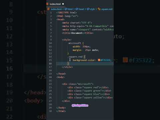Click line number 16 in the gutter
The image size is (160, 120).
click(x=50, y=64)
